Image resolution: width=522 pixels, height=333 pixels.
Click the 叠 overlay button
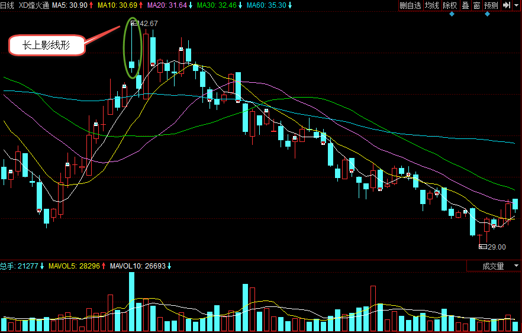465,5
